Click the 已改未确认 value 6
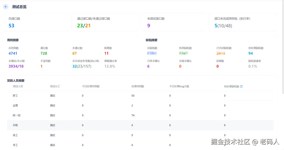The width and height of the screenshot is (284, 150). point(148,66)
